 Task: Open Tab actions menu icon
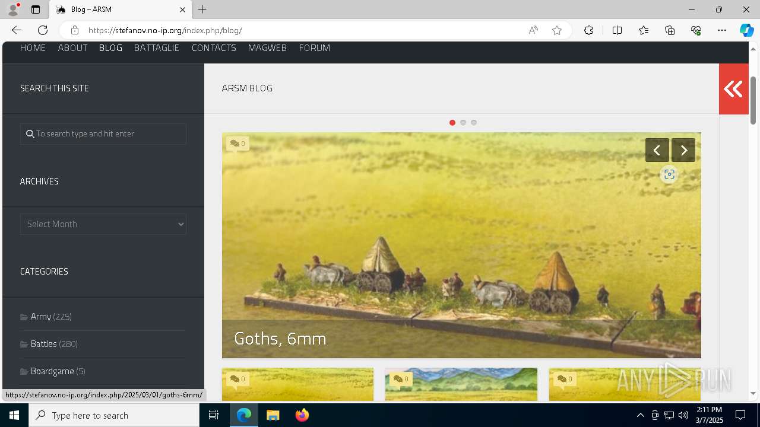pyautogui.click(x=36, y=9)
